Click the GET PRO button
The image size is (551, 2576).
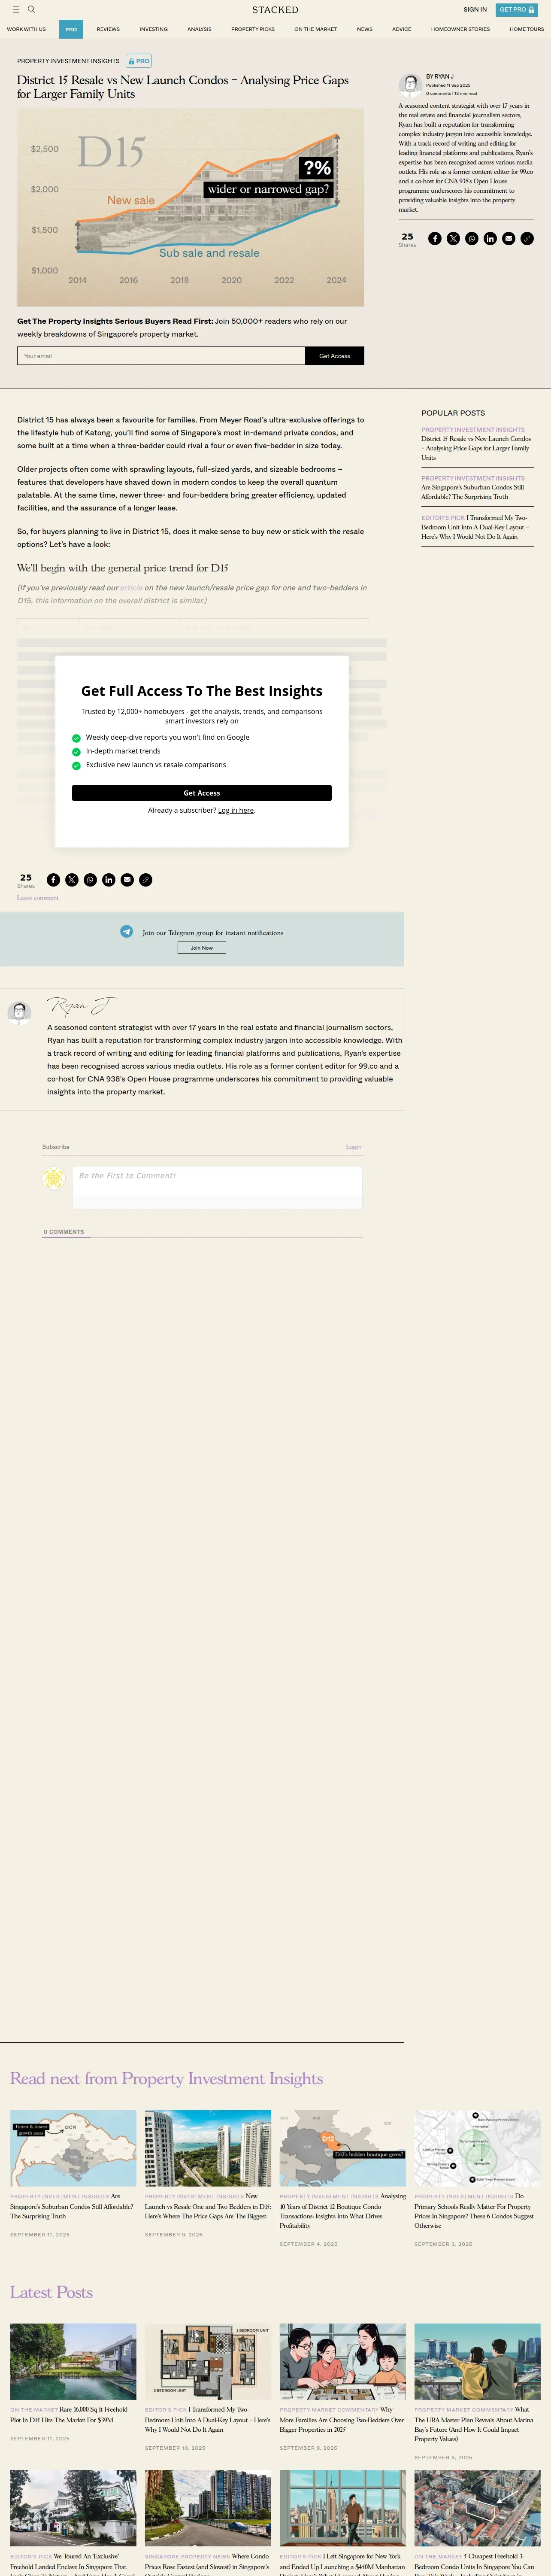[517, 9]
